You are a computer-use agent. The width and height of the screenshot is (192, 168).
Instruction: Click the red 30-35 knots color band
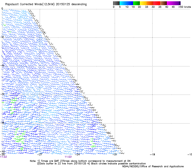(157, 3)
